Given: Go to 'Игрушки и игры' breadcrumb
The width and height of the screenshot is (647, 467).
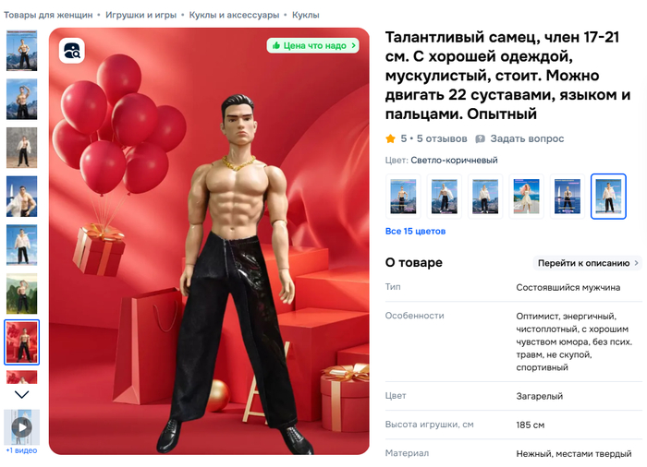Looking at the screenshot, I should 140,15.
